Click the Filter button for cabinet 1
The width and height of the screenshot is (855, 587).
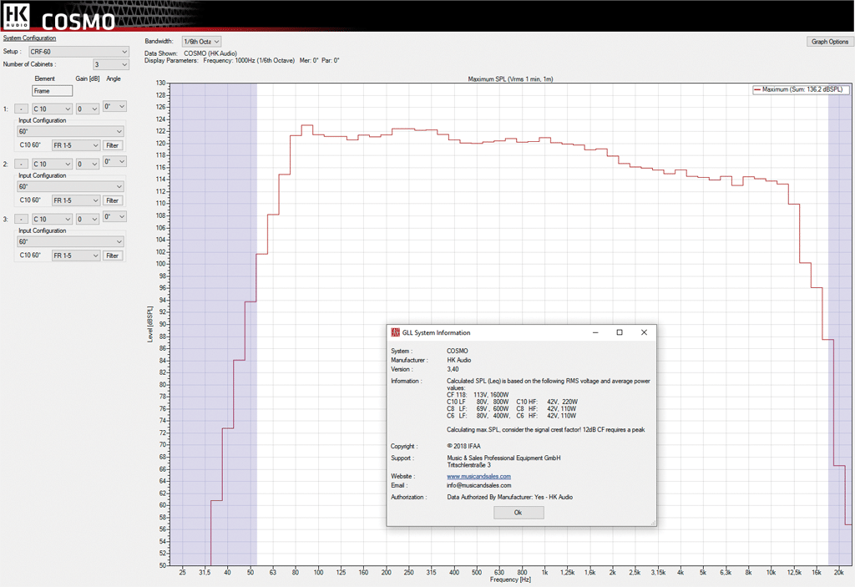click(113, 145)
